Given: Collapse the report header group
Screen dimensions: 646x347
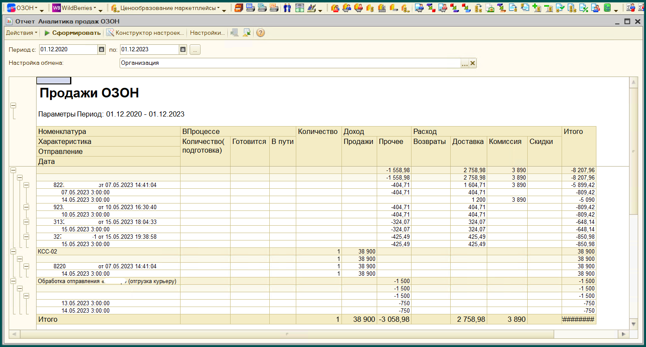Looking at the screenshot, I should click(x=13, y=105).
